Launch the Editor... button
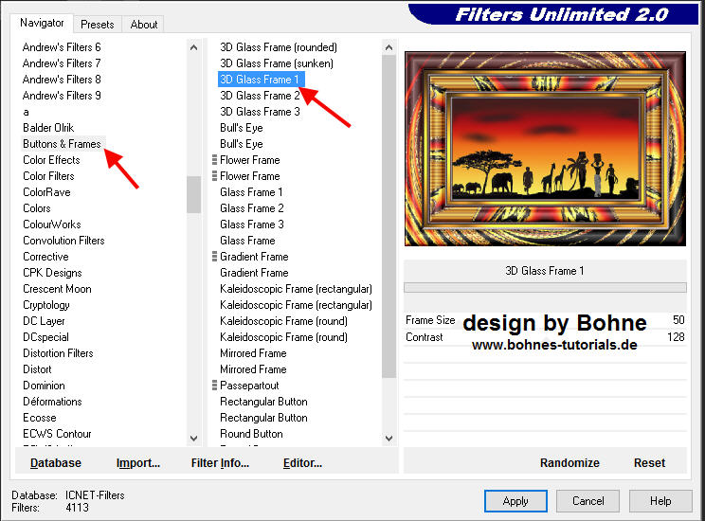Viewport: 705px width, 521px height. coord(302,463)
